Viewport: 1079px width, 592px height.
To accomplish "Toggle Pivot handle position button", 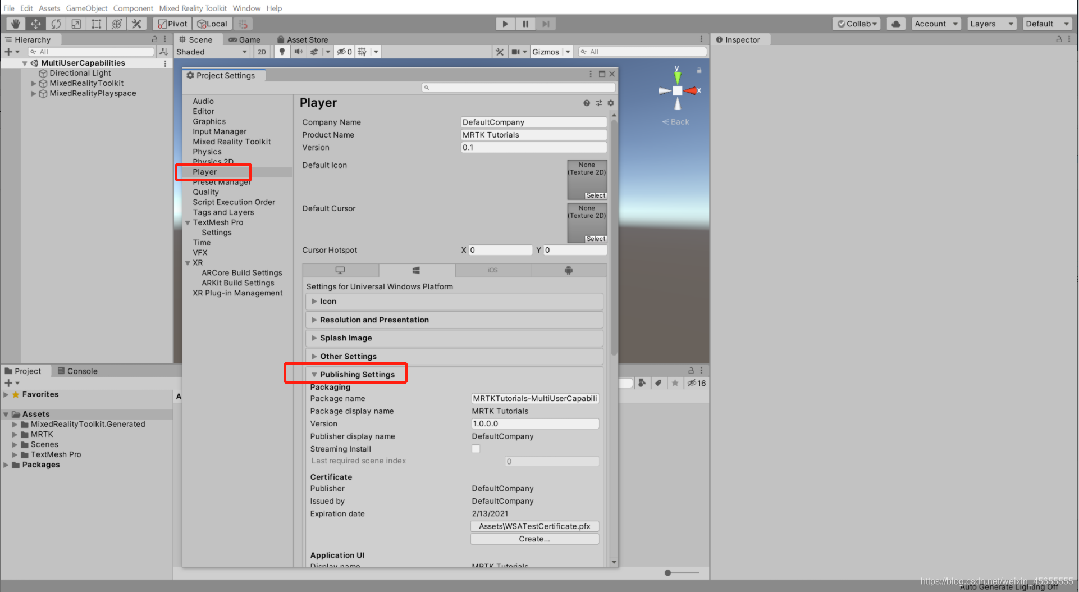I will pos(172,24).
